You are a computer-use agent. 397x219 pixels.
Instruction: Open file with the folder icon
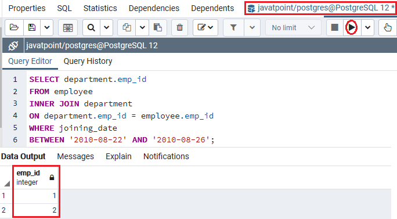click(14, 27)
